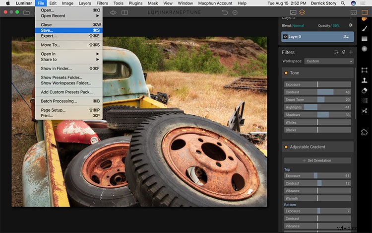Select the scissors tool

click(x=365, y=111)
